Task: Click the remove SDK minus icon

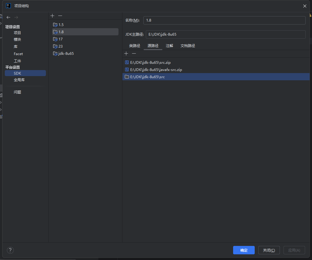Action: [x=60, y=16]
